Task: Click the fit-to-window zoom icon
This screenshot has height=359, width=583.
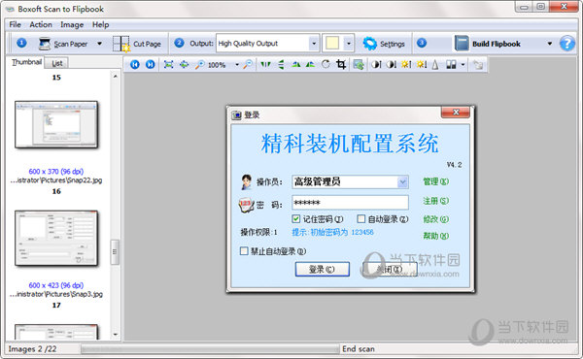Action: tap(168, 65)
